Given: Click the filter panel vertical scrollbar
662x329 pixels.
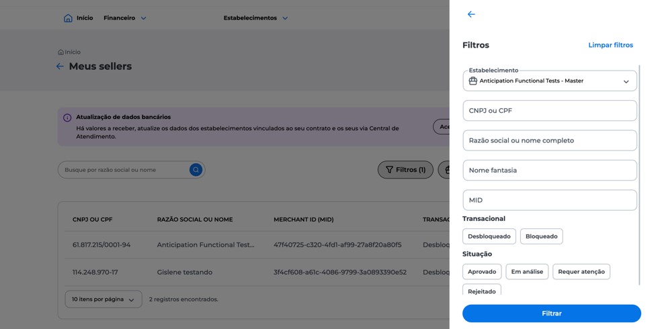Looking at the screenshot, I should [x=639, y=175].
